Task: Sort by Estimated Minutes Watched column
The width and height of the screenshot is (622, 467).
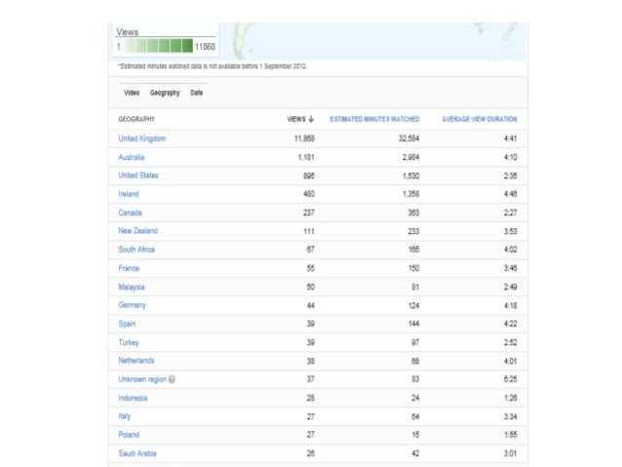Action: click(x=375, y=119)
